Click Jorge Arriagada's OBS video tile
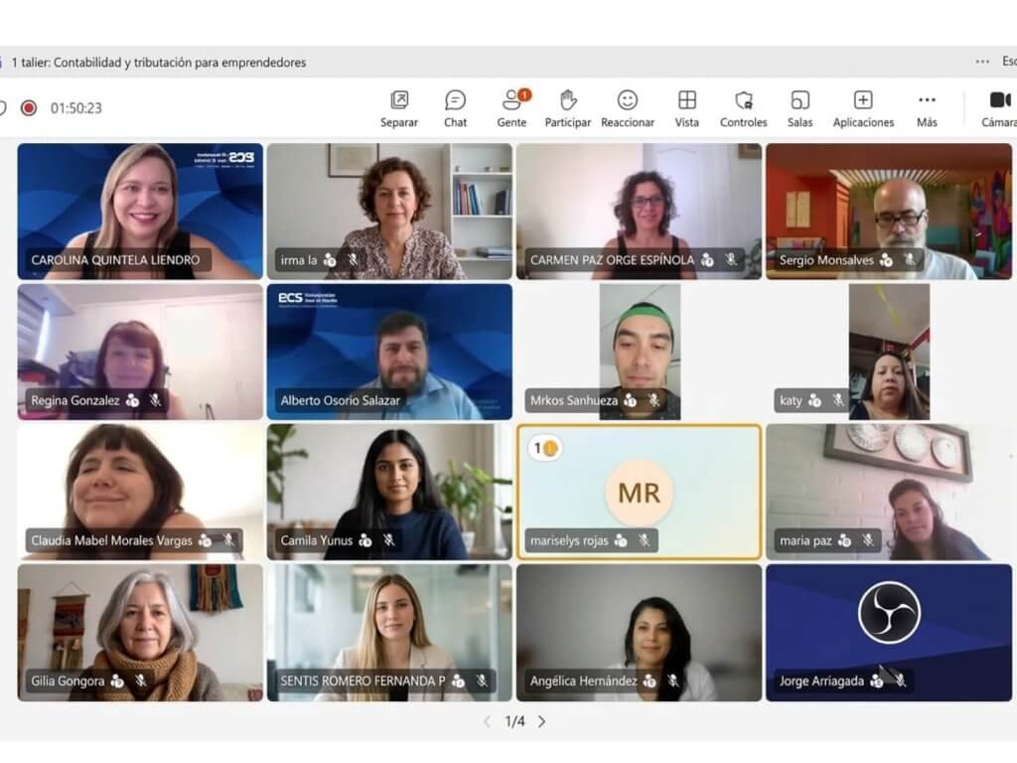 [x=888, y=631]
